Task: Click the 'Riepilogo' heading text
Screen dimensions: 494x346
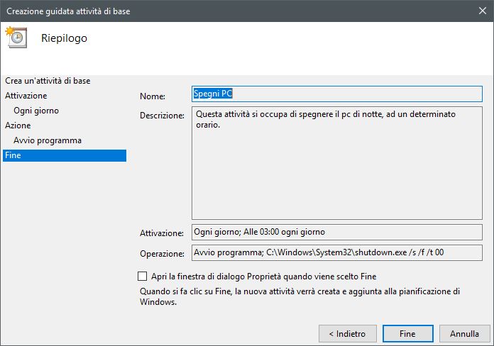Action: [x=65, y=38]
